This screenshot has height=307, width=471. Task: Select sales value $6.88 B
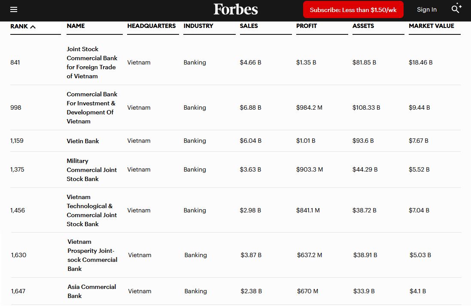click(250, 107)
